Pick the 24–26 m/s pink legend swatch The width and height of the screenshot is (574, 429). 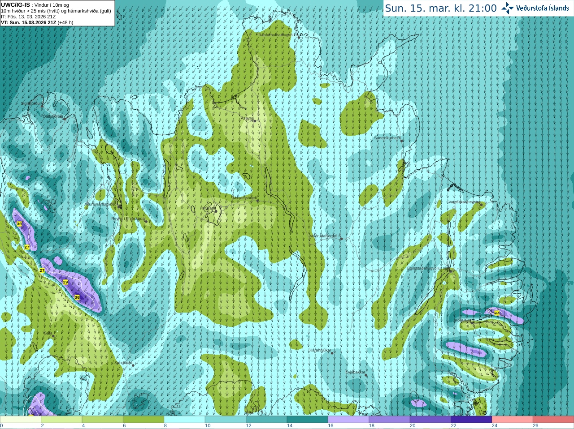[x=512, y=420]
